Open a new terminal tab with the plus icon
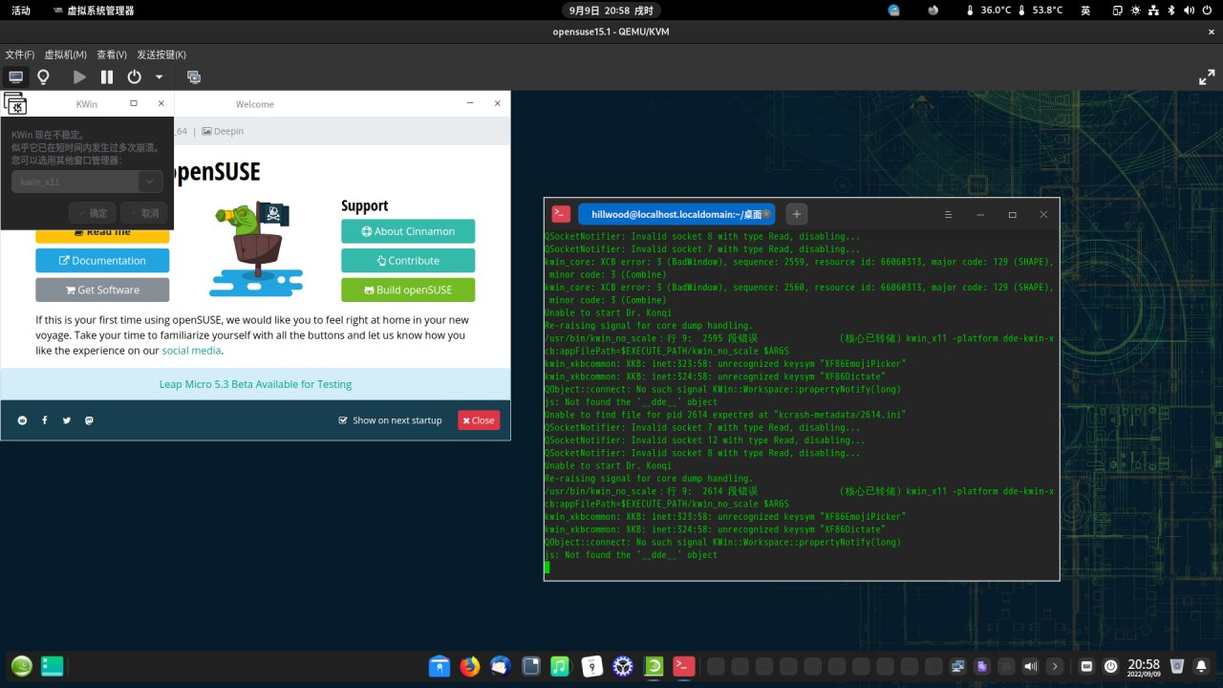This screenshot has height=688, width=1223. [x=796, y=214]
